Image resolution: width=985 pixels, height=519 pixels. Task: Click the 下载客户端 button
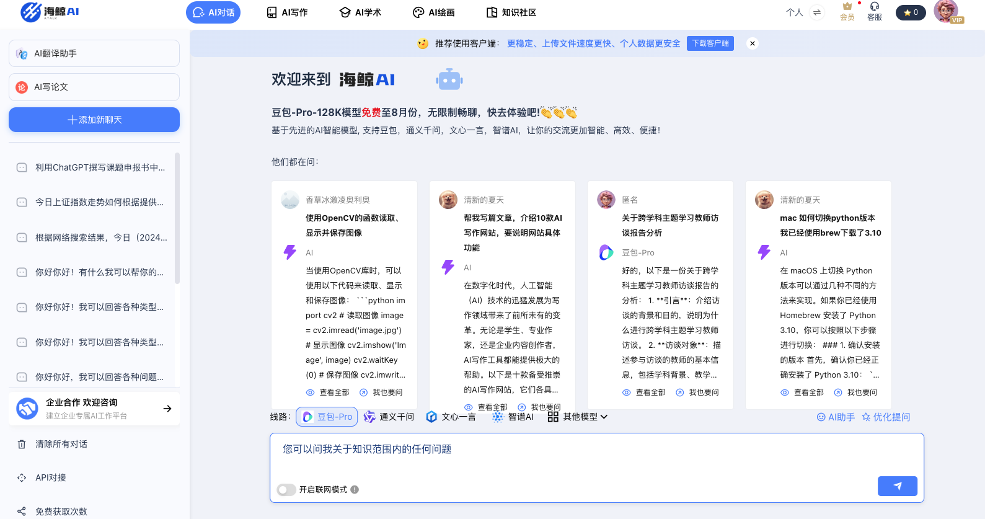710,43
